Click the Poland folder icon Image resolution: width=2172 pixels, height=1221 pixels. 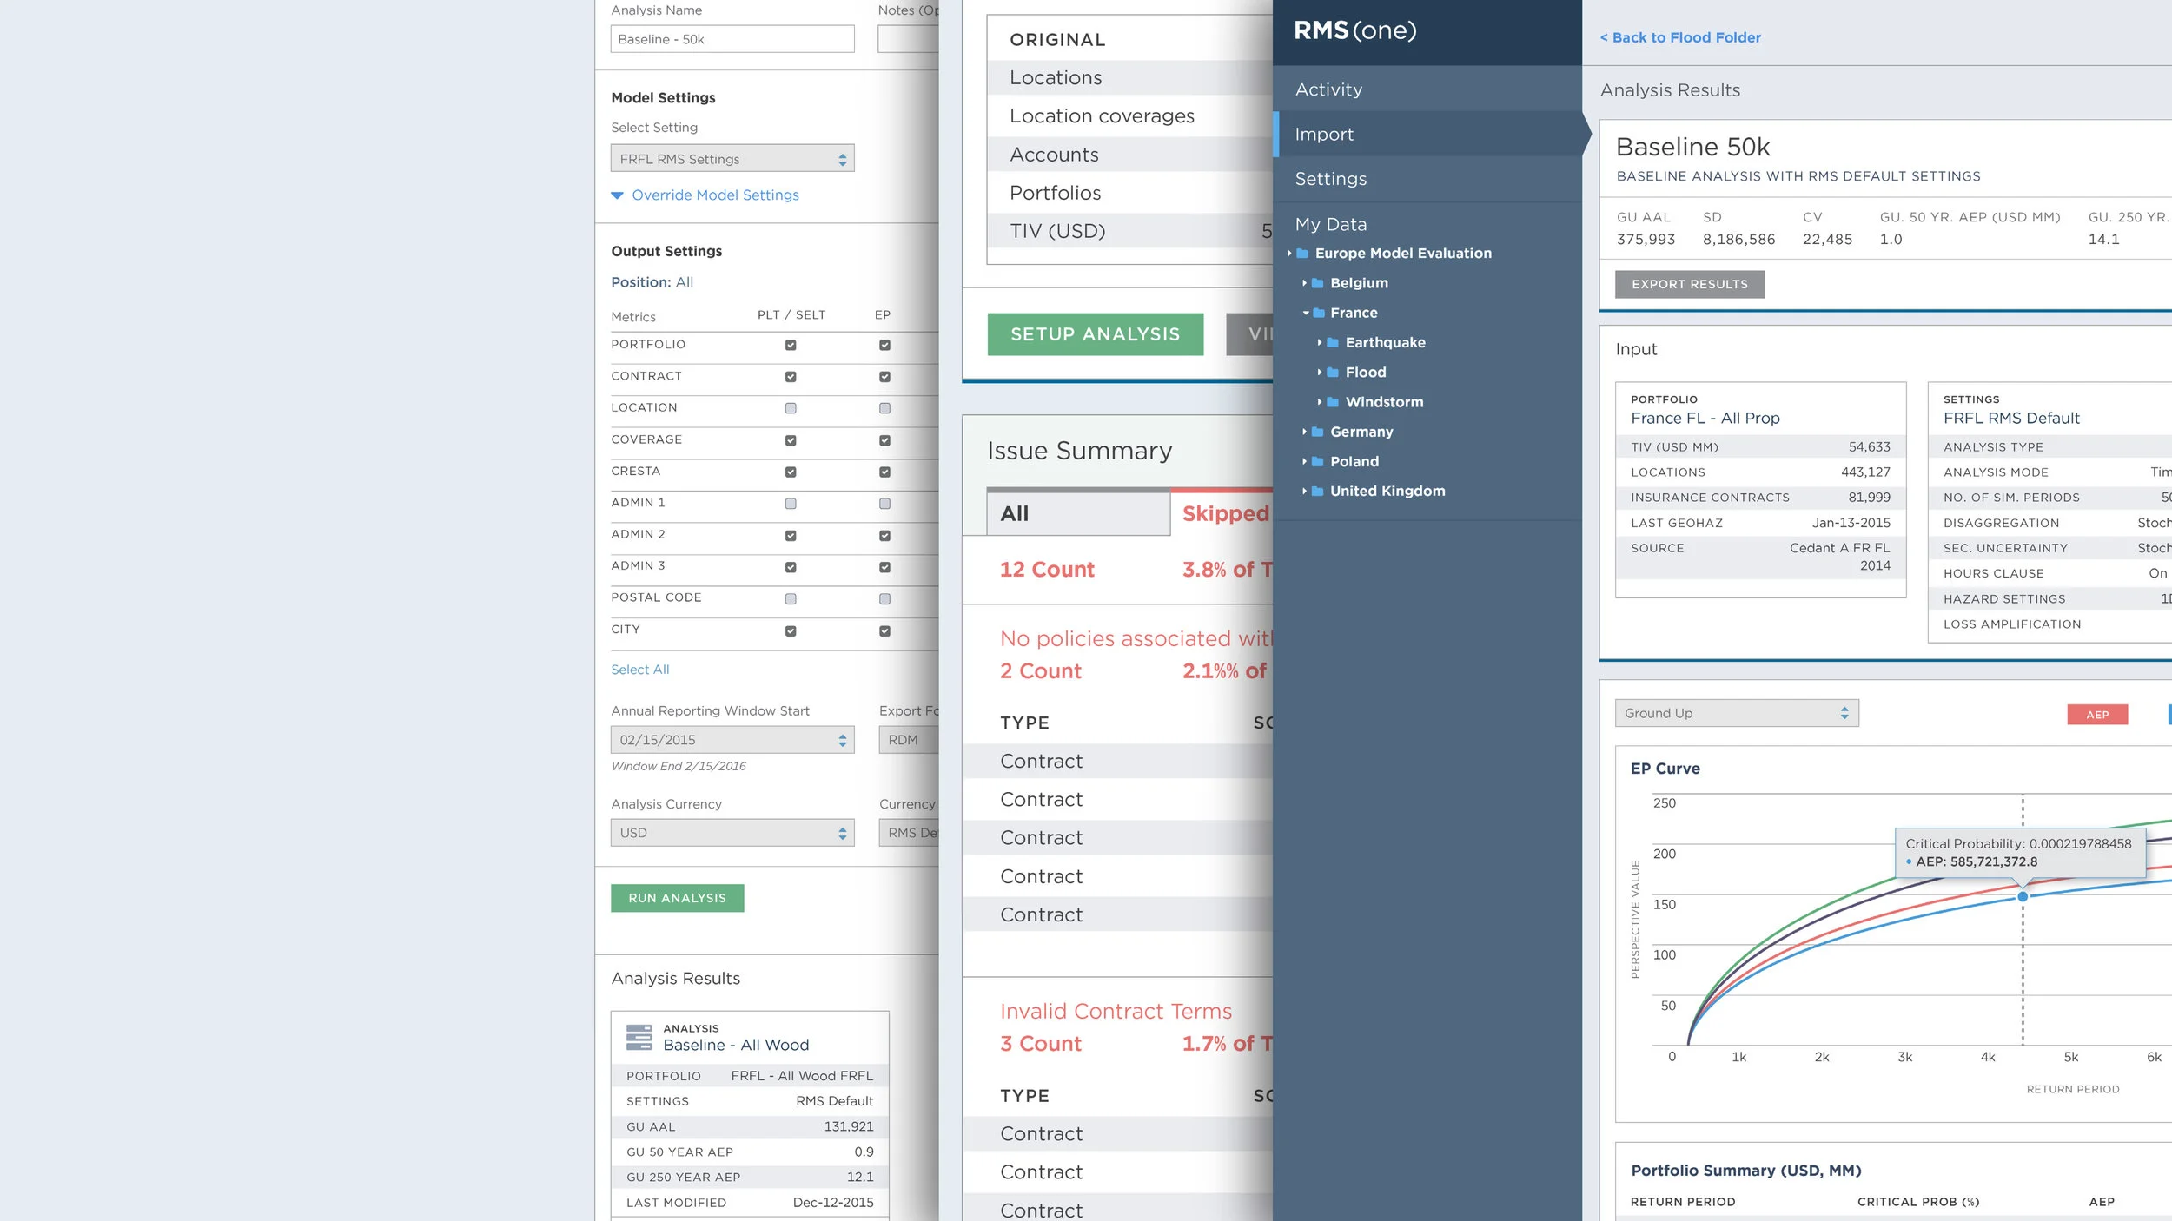pos(1317,461)
